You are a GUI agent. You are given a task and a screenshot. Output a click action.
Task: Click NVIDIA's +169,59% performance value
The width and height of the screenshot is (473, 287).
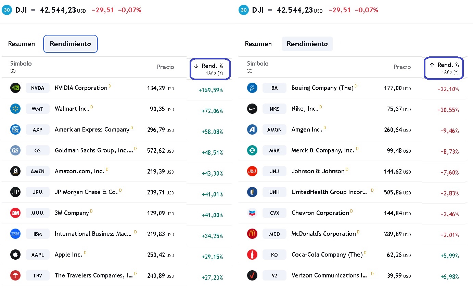pyautogui.click(x=211, y=90)
